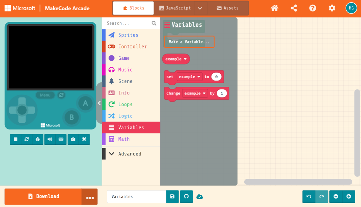Image resolution: width=361 pixels, height=207 pixels.
Task: Return home via the house icon
Action: click(274, 8)
